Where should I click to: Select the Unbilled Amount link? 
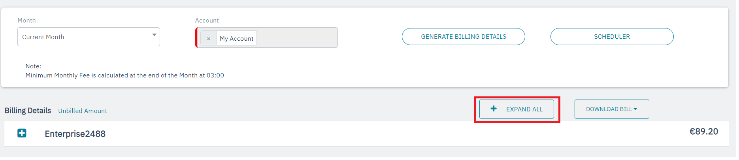(x=83, y=111)
